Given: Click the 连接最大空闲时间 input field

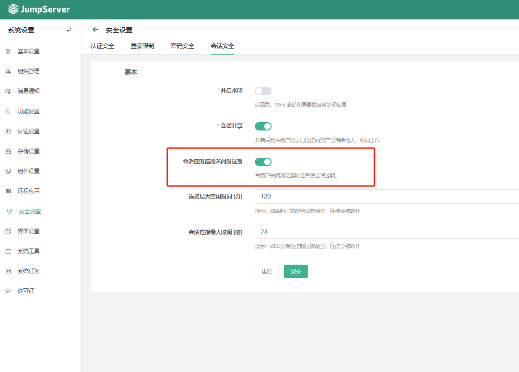Looking at the screenshot, I should pyautogui.click(x=387, y=196).
